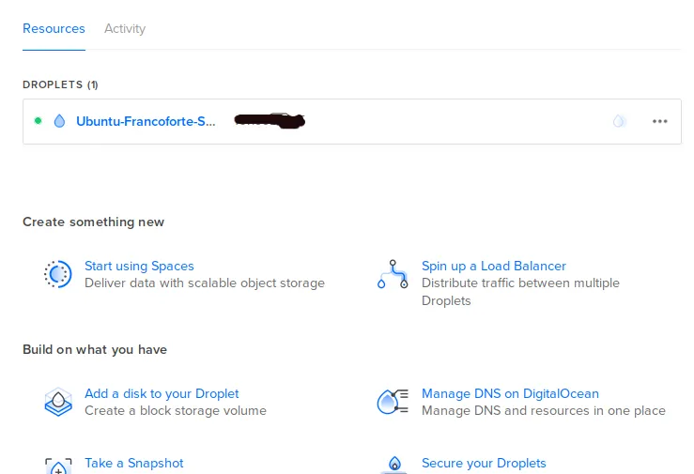The width and height of the screenshot is (694, 474).
Task: Open the Take a Snapshot link
Action: coord(133,463)
